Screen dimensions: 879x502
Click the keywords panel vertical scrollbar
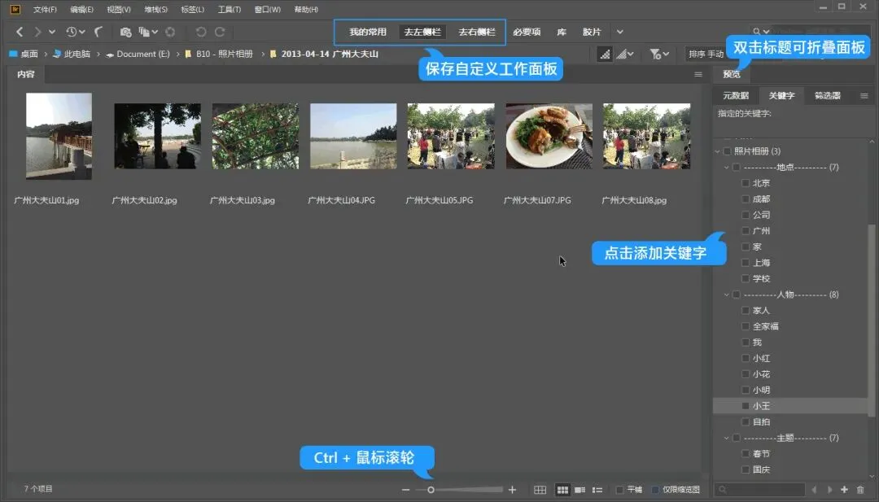pyautogui.click(x=871, y=320)
